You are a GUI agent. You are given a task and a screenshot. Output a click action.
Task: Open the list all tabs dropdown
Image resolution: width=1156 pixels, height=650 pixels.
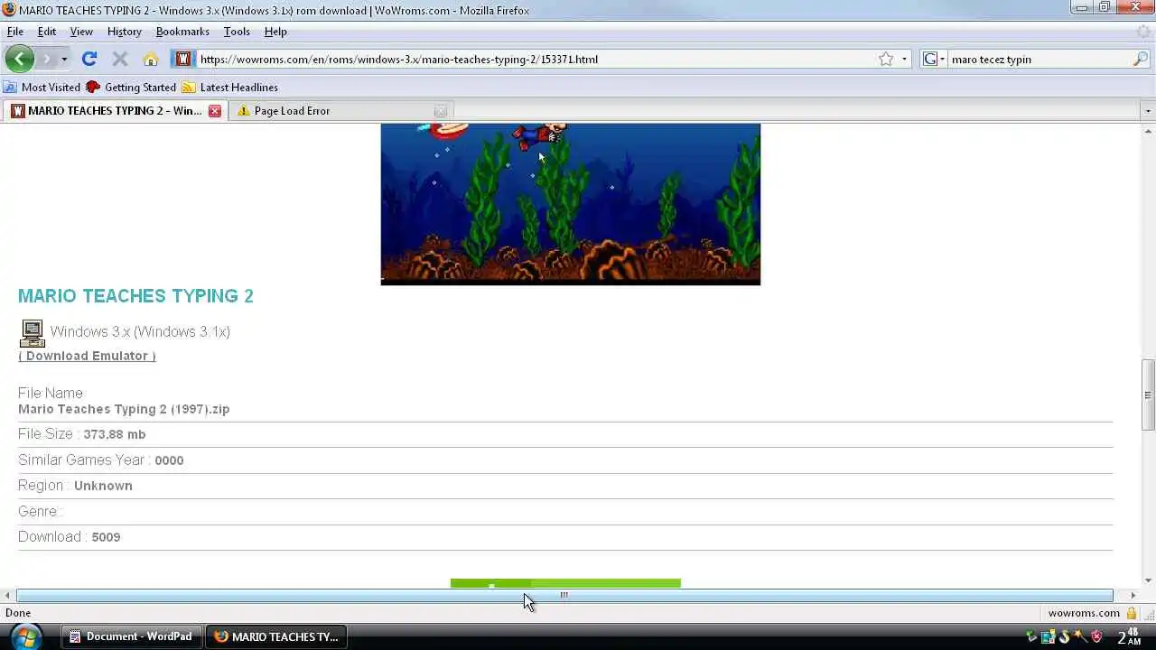point(1148,111)
